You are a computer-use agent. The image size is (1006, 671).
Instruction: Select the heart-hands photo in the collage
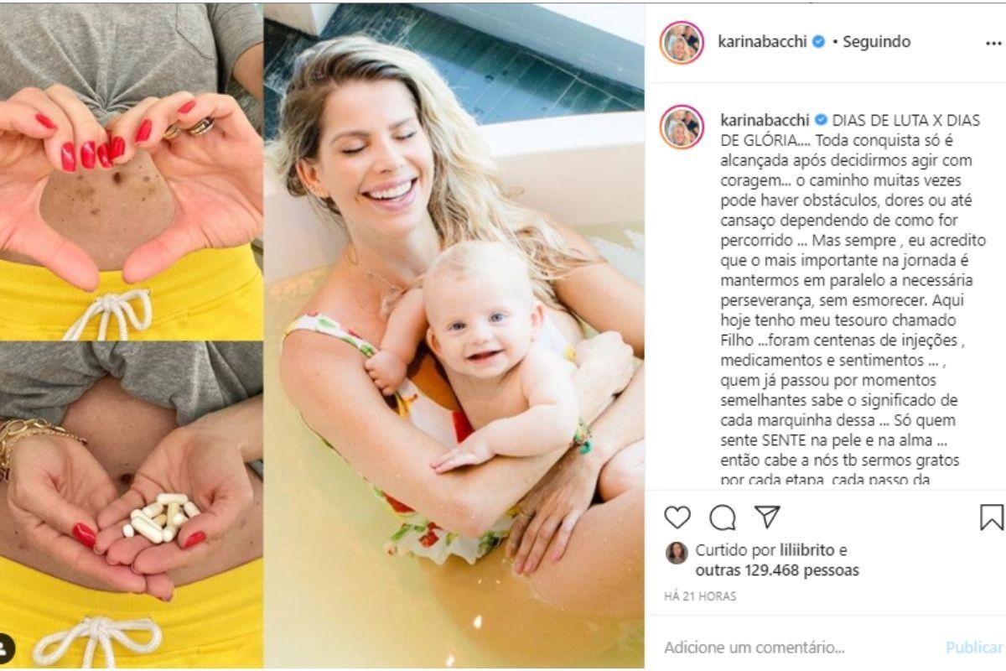click(x=131, y=171)
